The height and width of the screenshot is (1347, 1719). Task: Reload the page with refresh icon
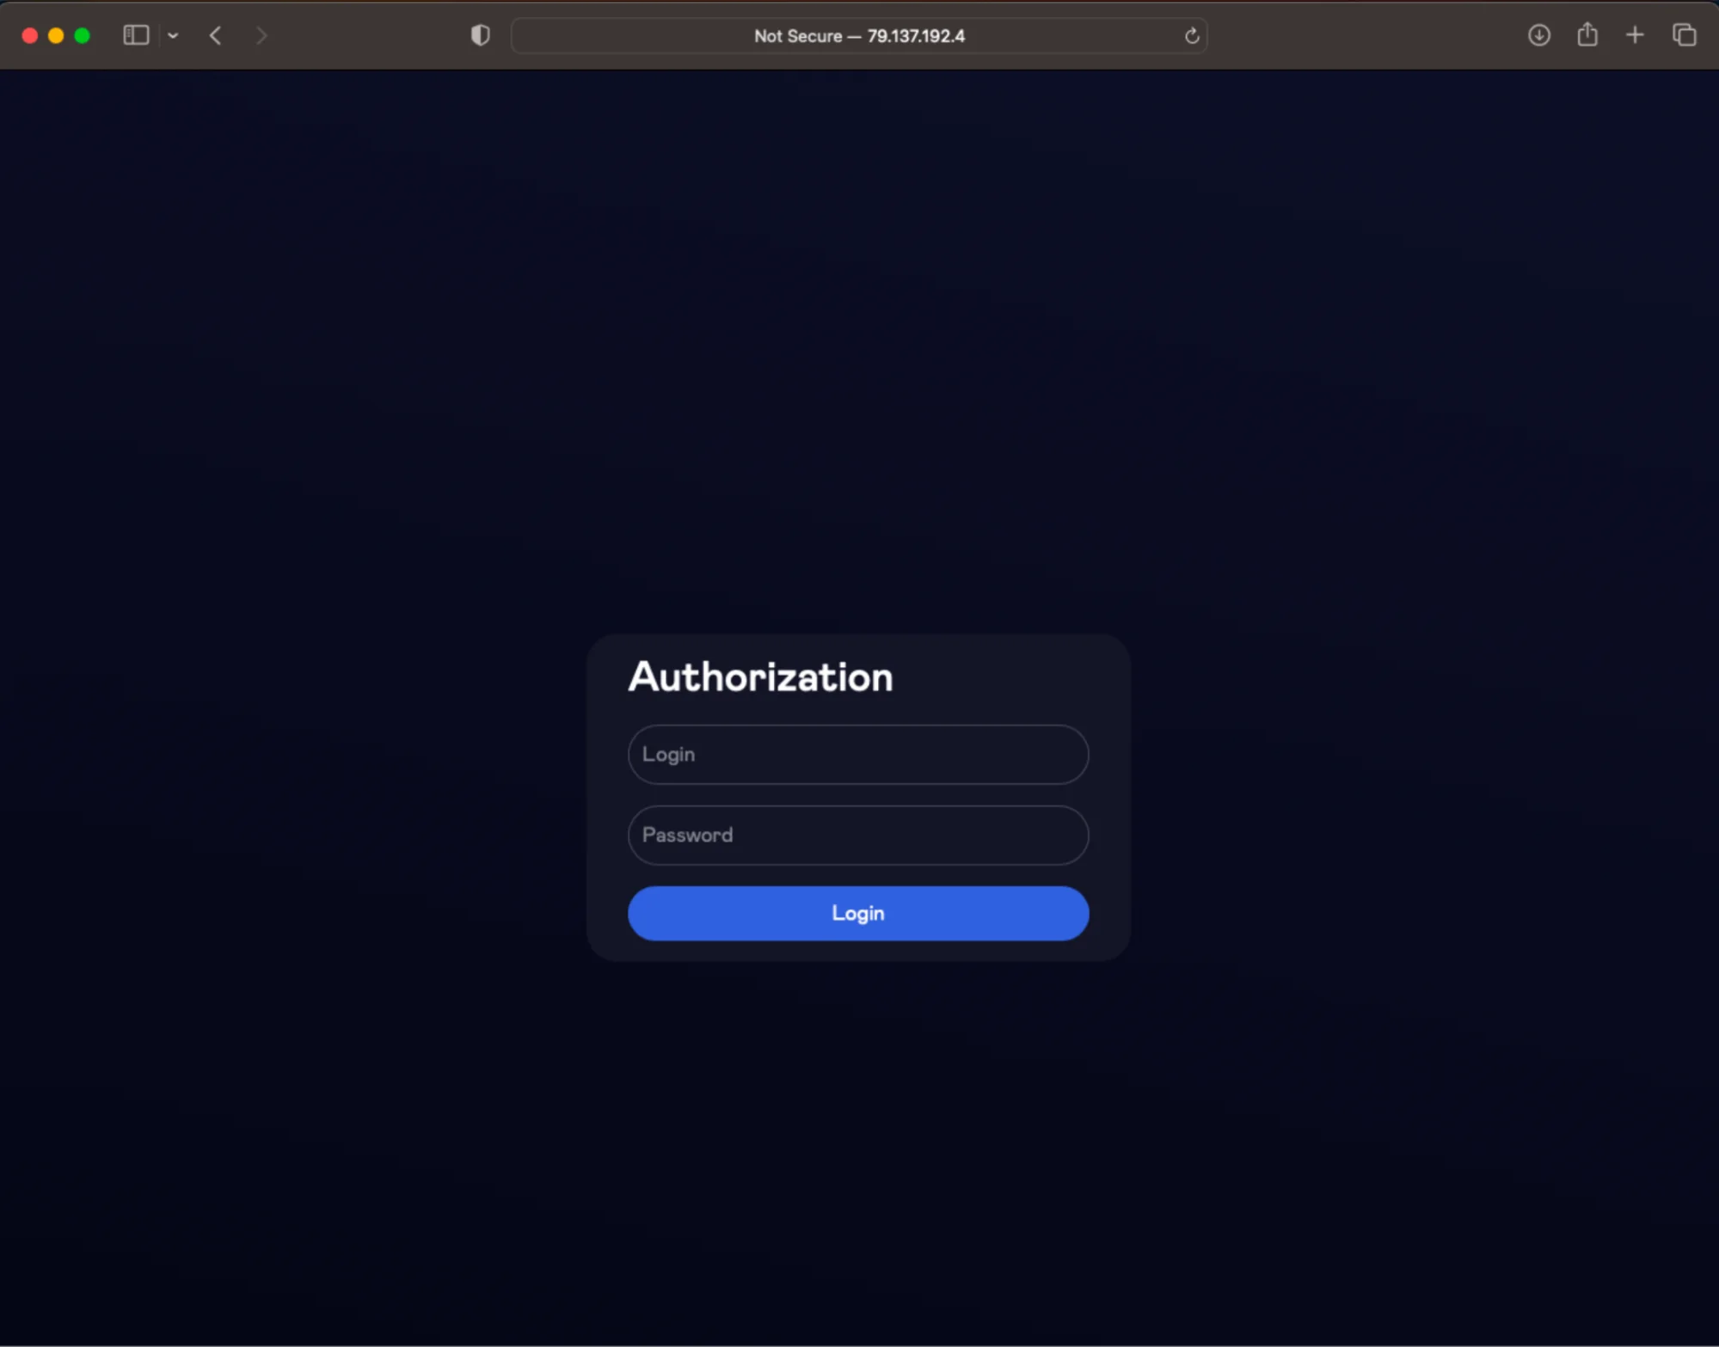(x=1192, y=36)
